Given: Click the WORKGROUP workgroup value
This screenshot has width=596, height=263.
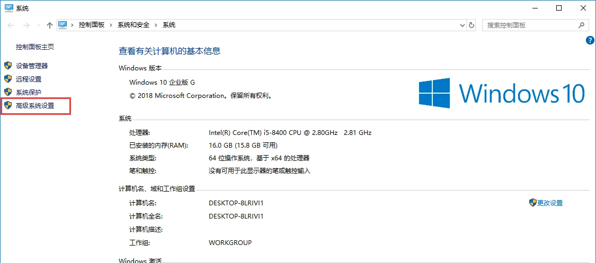Looking at the screenshot, I should [x=230, y=242].
